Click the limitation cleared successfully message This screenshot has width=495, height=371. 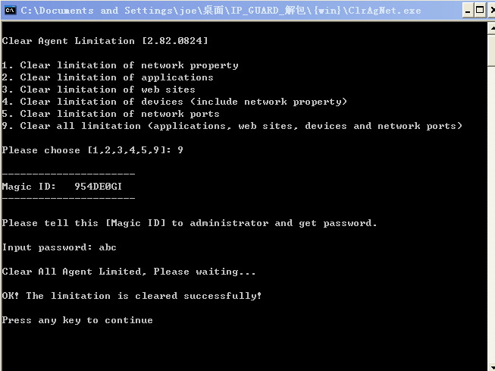132,296
